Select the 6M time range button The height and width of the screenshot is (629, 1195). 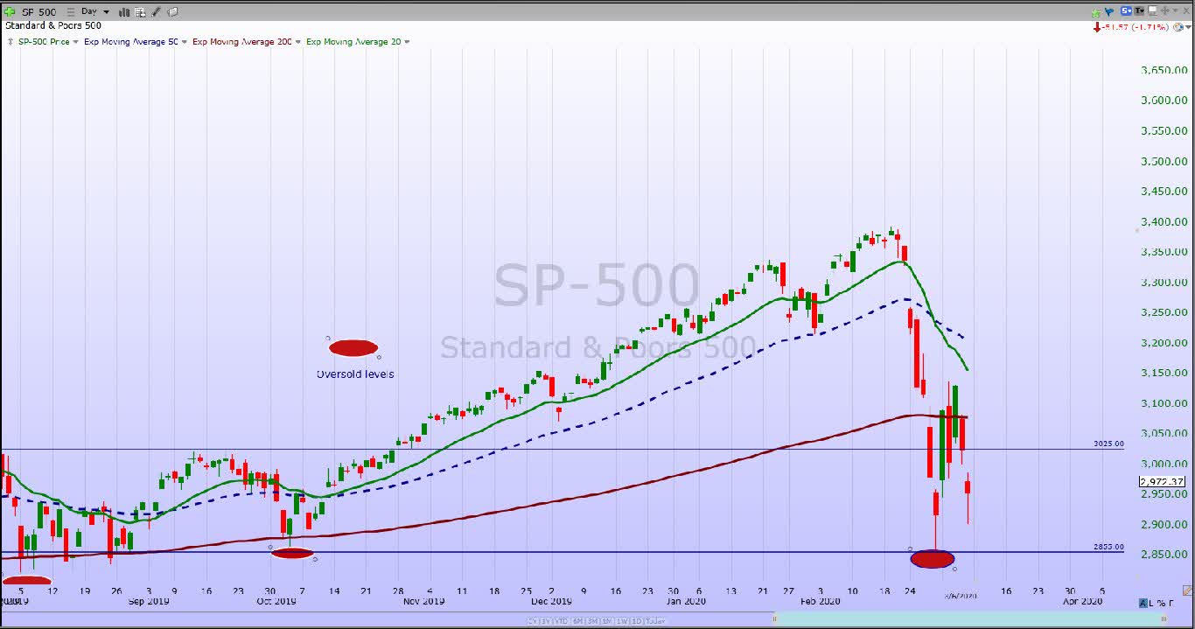(x=577, y=621)
